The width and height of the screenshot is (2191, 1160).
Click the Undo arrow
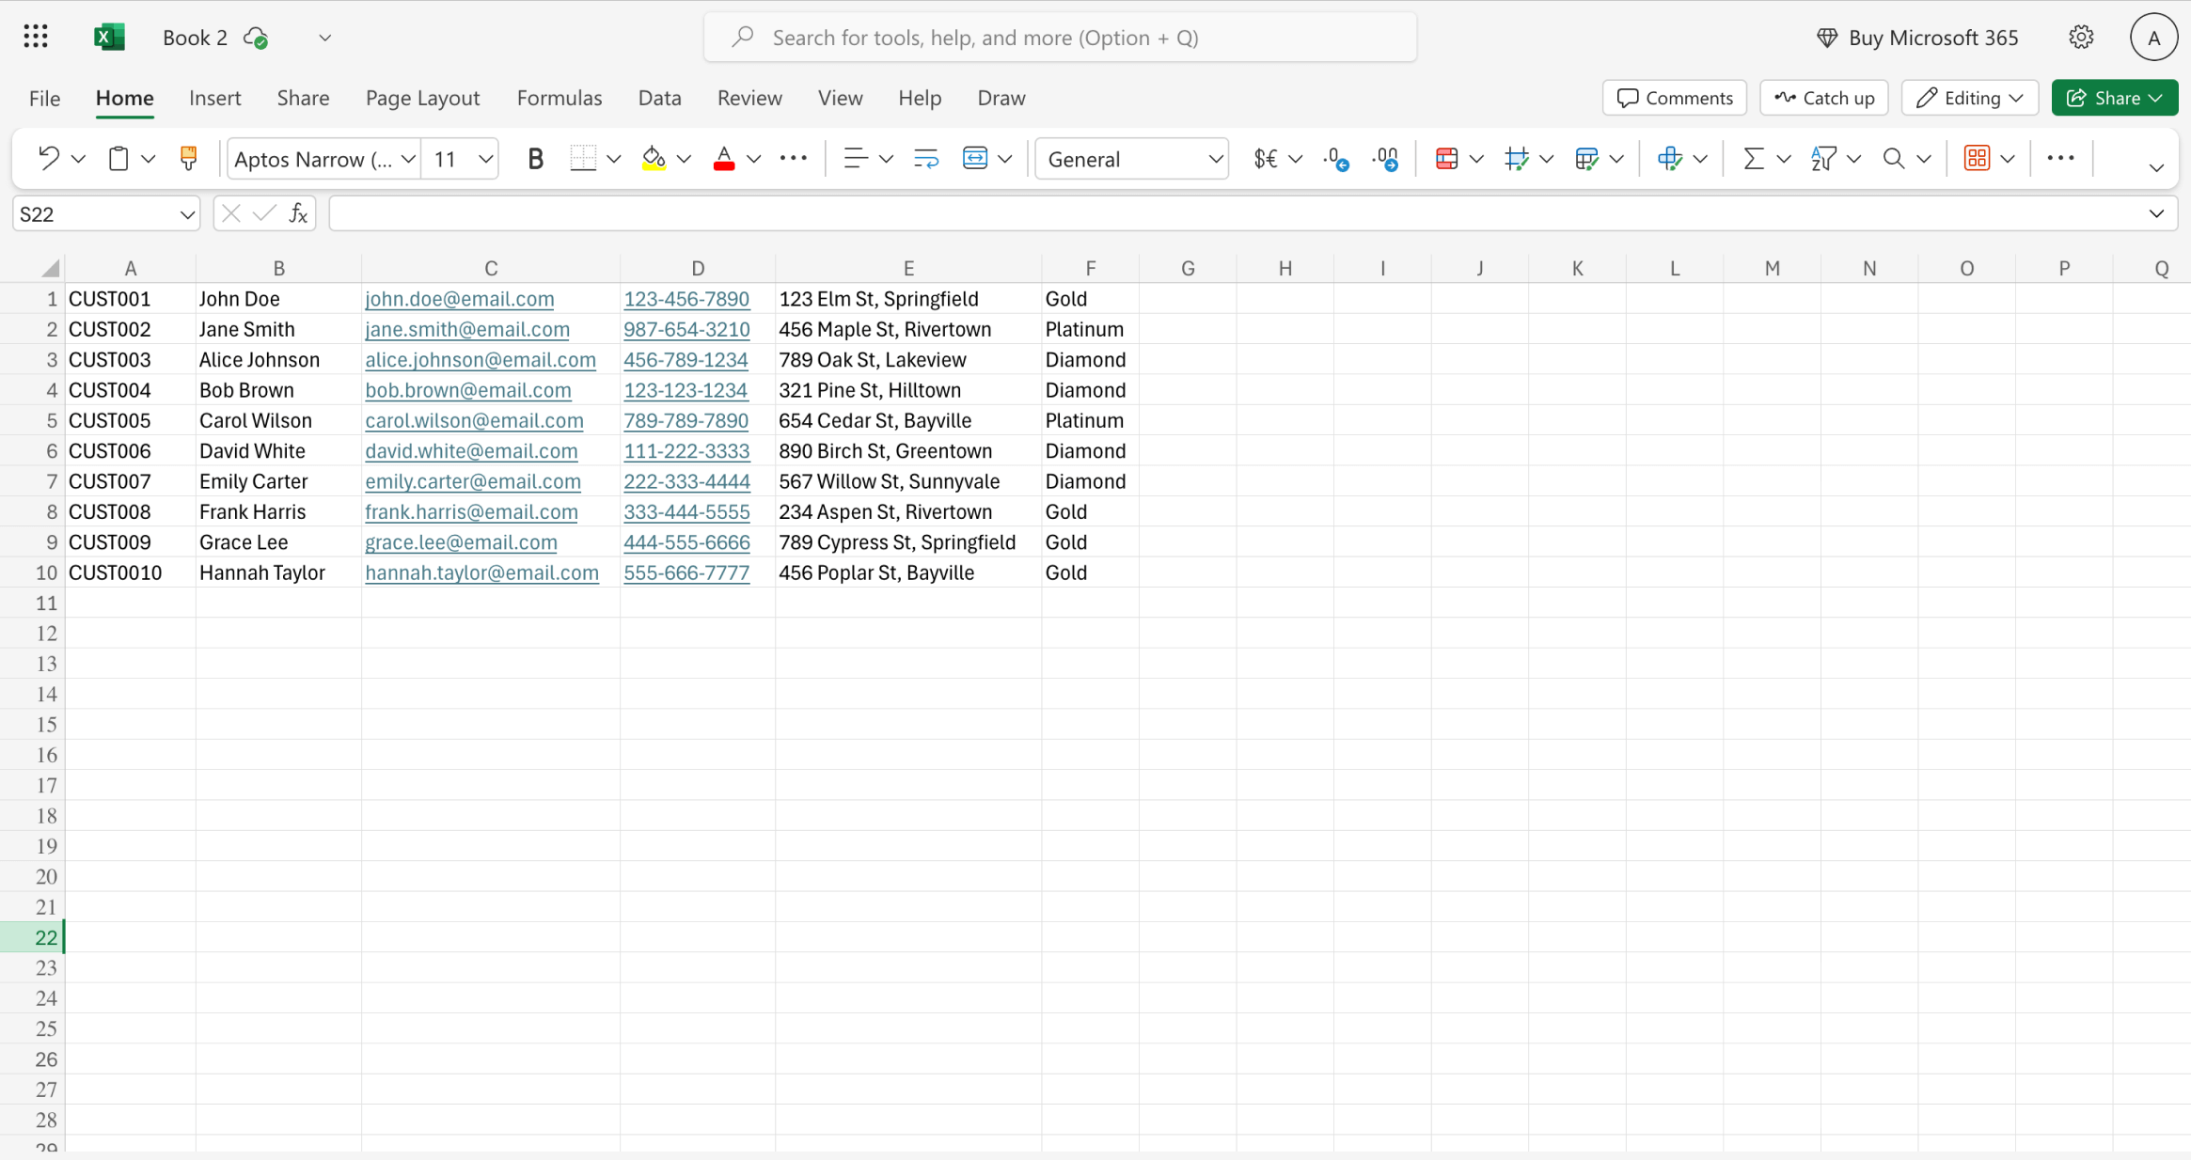point(48,159)
